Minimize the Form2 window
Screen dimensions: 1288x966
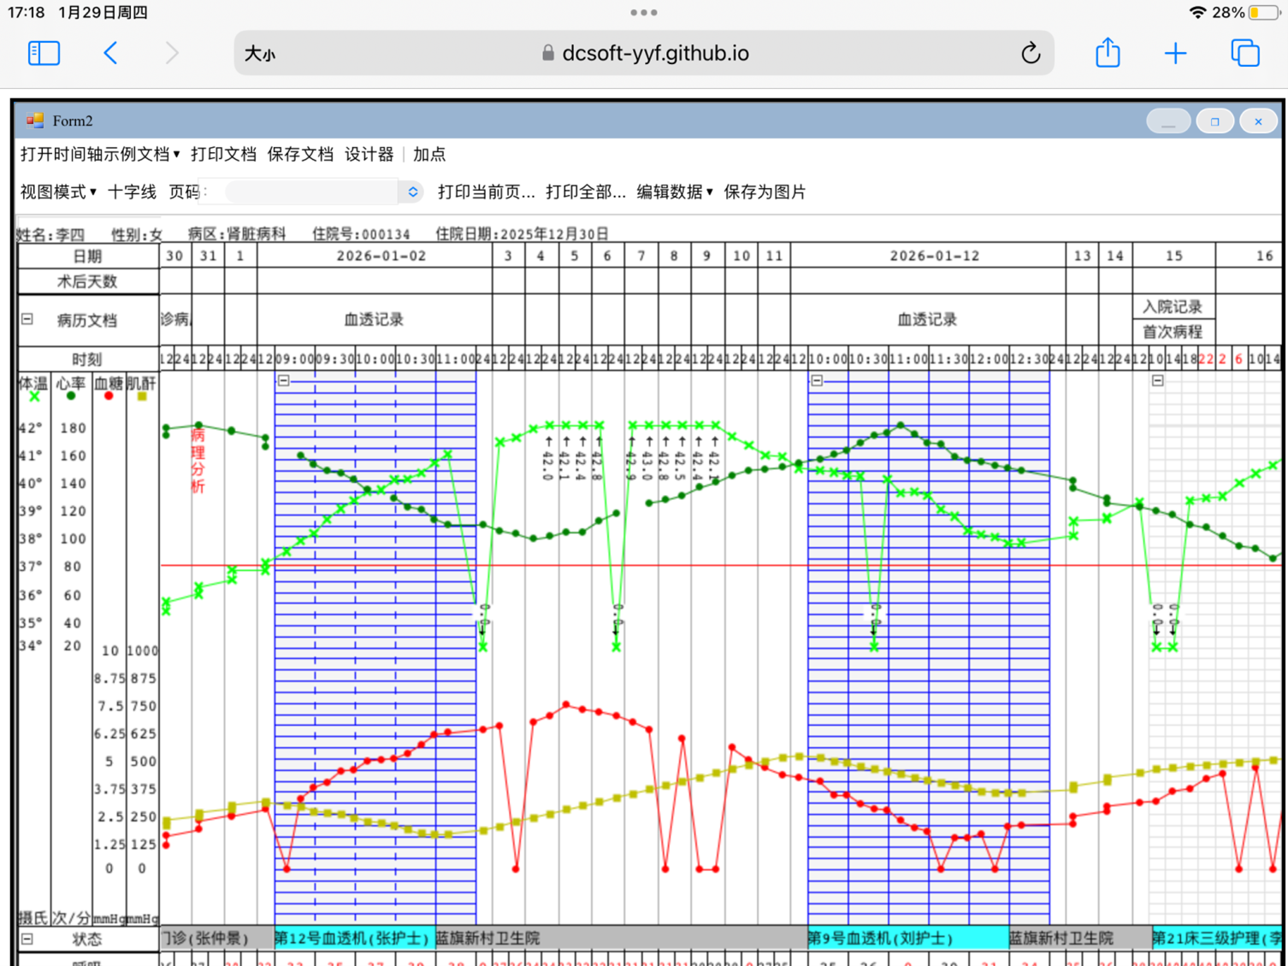1168,121
